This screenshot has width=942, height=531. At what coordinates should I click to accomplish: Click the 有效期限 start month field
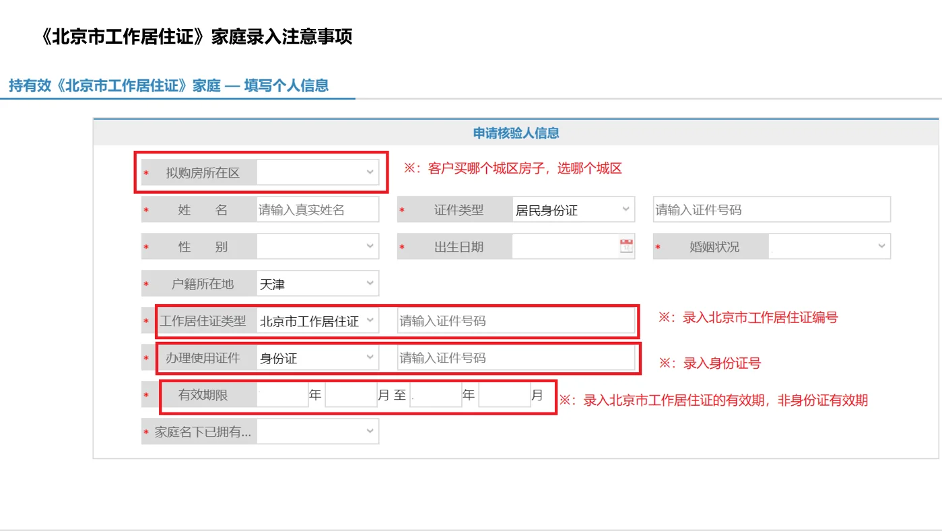pos(351,395)
